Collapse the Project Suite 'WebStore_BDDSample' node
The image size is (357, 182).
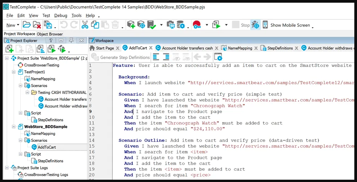click(7, 58)
